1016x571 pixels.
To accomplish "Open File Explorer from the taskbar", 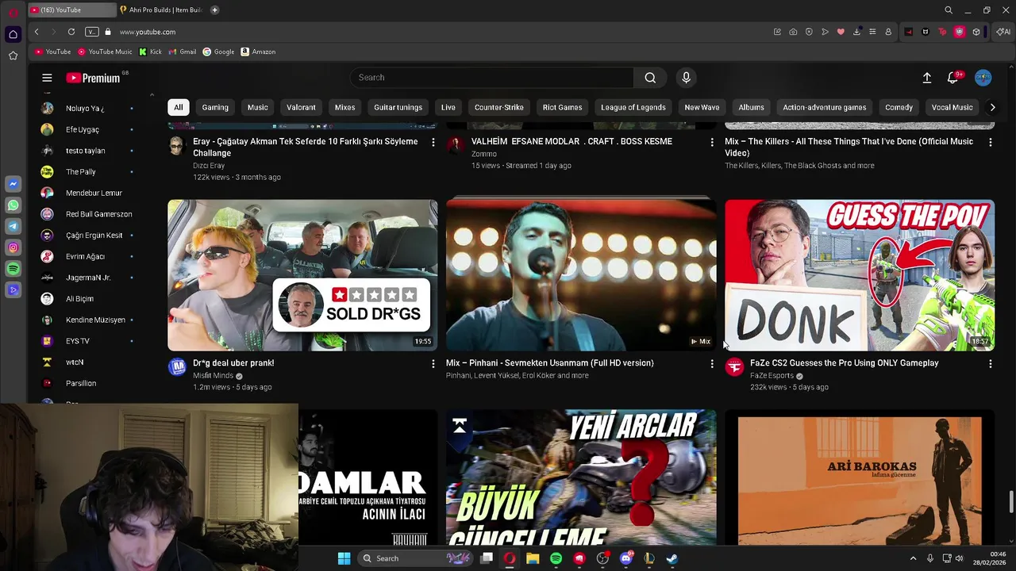I will [x=533, y=558].
